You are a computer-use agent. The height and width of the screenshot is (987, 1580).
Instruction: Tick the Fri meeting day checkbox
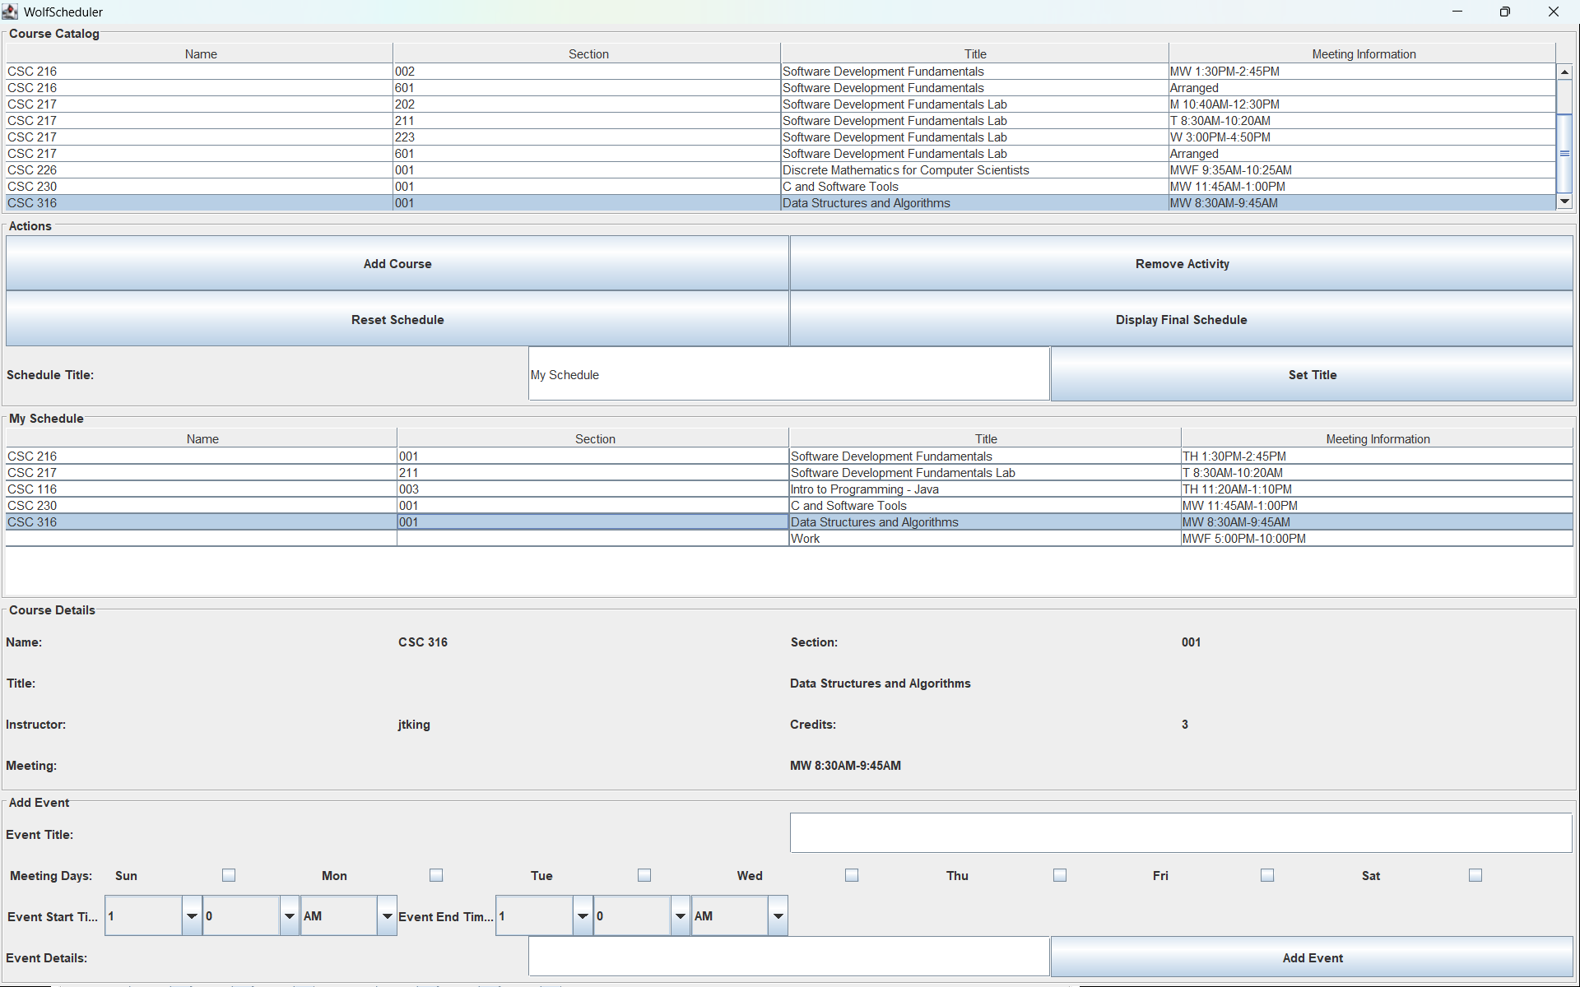(x=1267, y=875)
